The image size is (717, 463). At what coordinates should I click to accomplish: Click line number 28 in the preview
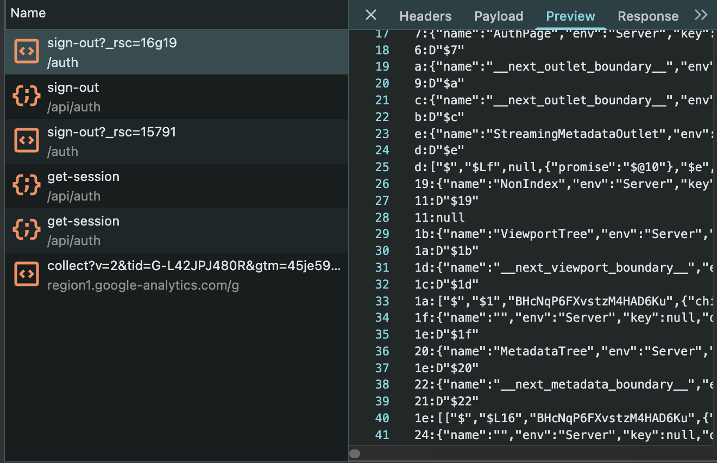[382, 217]
